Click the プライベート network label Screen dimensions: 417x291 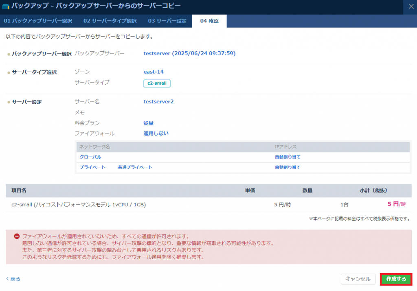tap(92, 167)
